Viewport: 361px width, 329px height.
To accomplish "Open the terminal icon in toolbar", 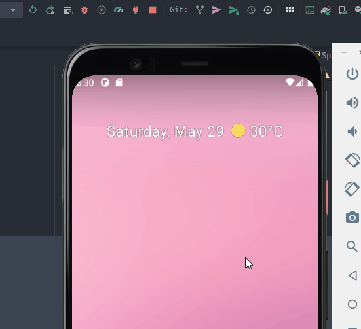I will pos(310,10).
